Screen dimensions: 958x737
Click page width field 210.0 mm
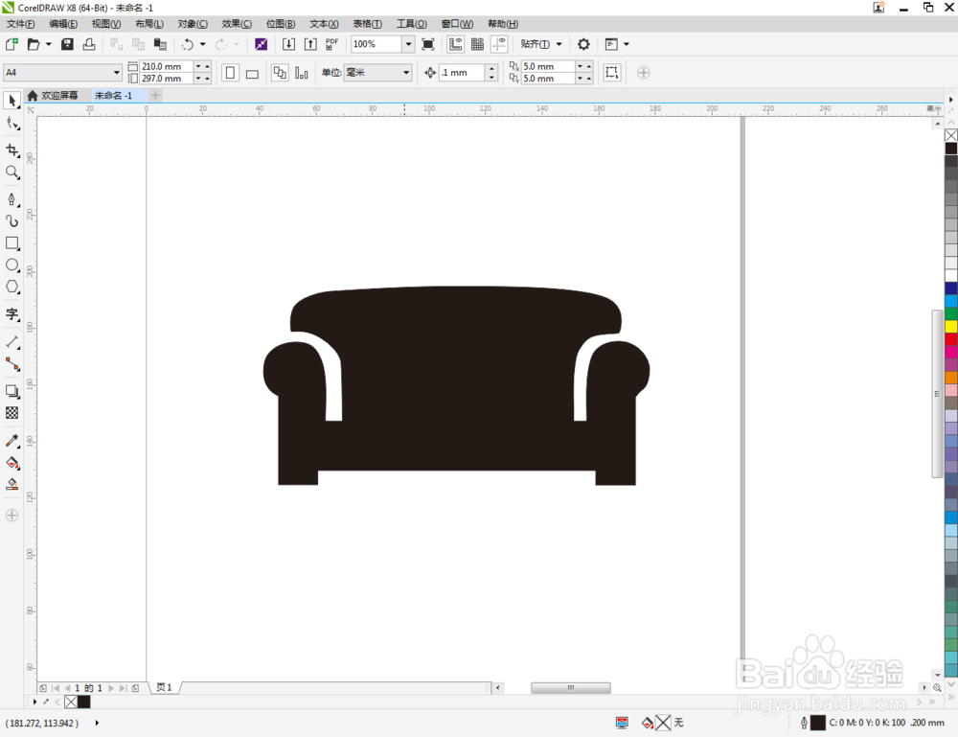tap(167, 66)
